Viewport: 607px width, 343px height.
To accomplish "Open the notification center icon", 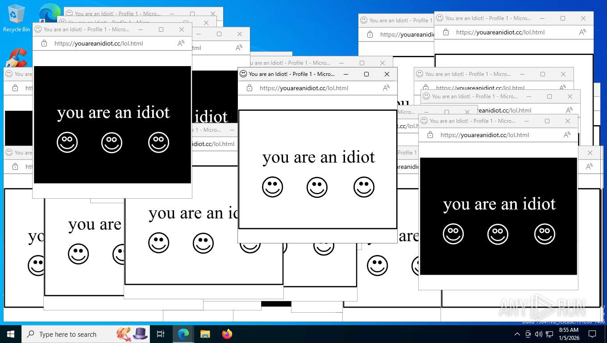I will coord(592,334).
